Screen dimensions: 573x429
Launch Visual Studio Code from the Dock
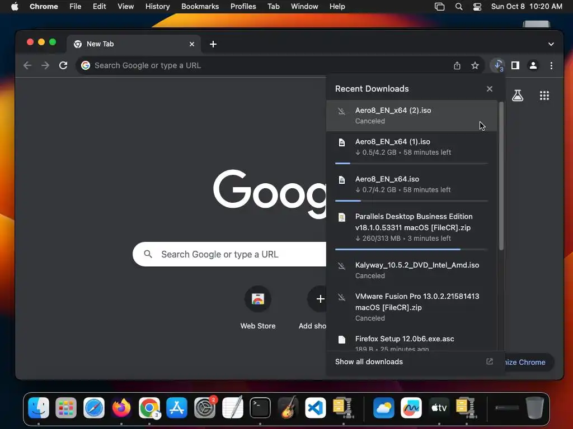316,407
